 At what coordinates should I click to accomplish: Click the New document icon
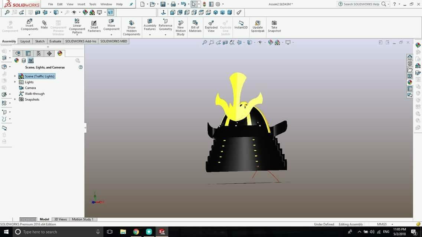tap(143, 4)
